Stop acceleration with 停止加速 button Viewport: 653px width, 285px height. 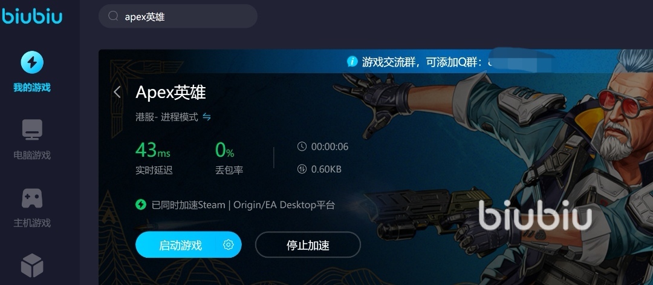coord(308,244)
